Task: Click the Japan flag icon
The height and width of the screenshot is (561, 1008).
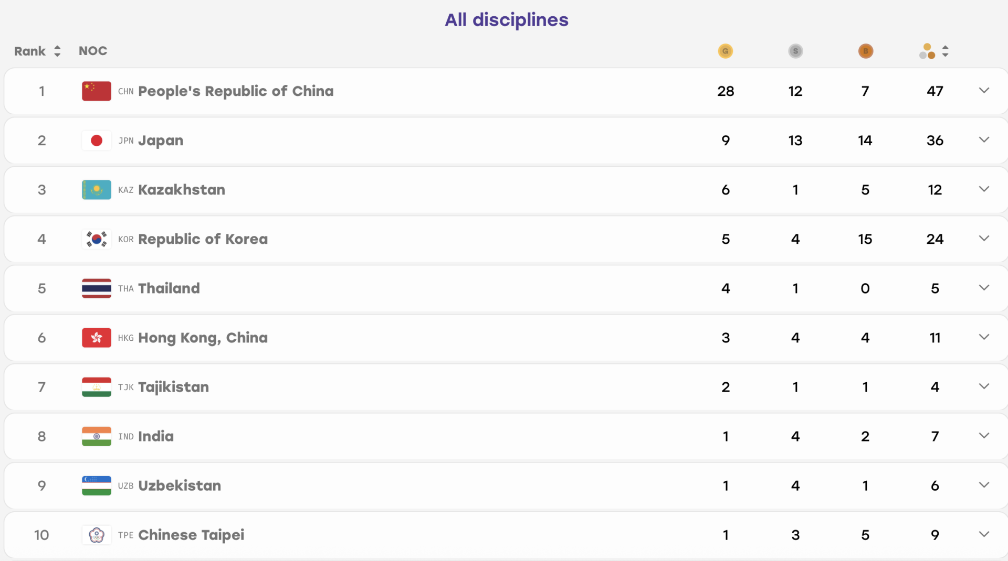Action: pyautogui.click(x=97, y=141)
